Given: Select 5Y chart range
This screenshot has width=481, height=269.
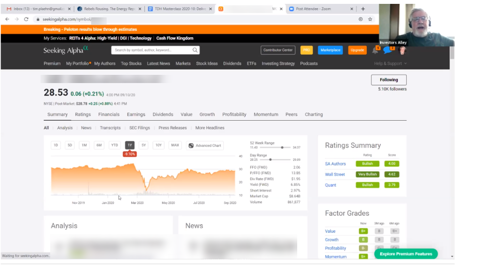Looking at the screenshot, I should point(144,145).
